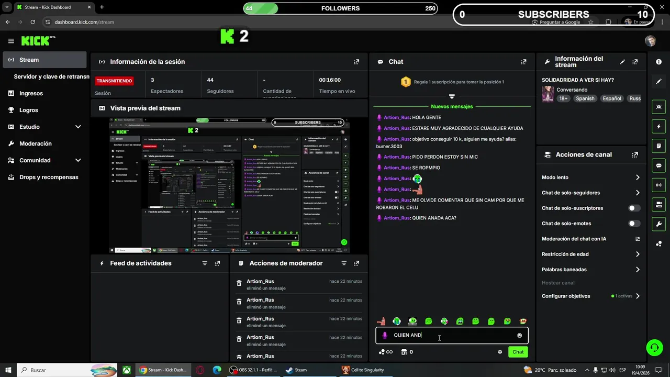Pop out the Chat panel
670x377 pixels.
(523, 62)
